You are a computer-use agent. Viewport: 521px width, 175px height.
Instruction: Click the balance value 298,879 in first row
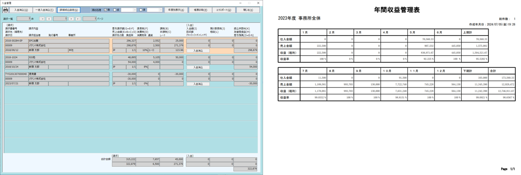click(x=245, y=51)
